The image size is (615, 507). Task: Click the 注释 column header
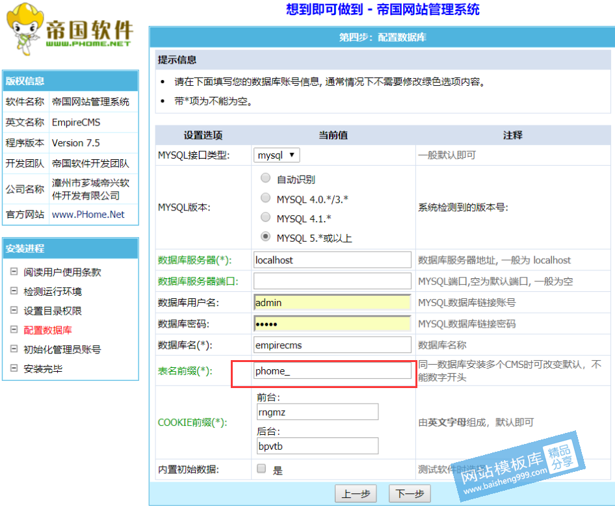coord(513,135)
